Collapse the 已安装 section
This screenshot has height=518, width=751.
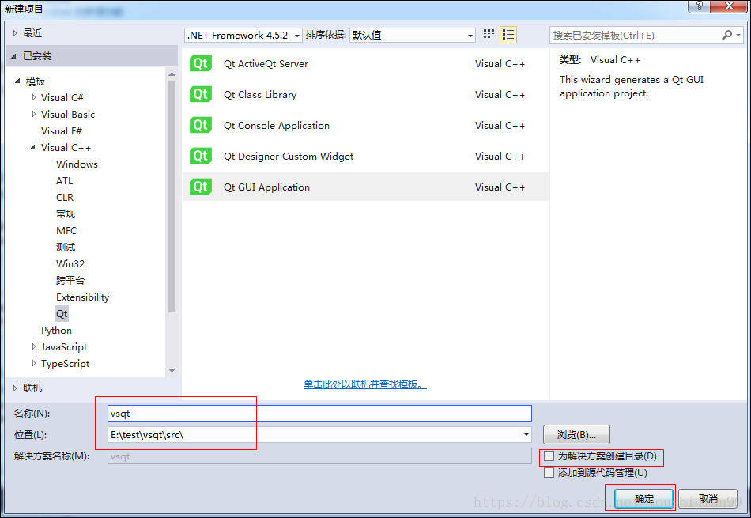(14, 56)
